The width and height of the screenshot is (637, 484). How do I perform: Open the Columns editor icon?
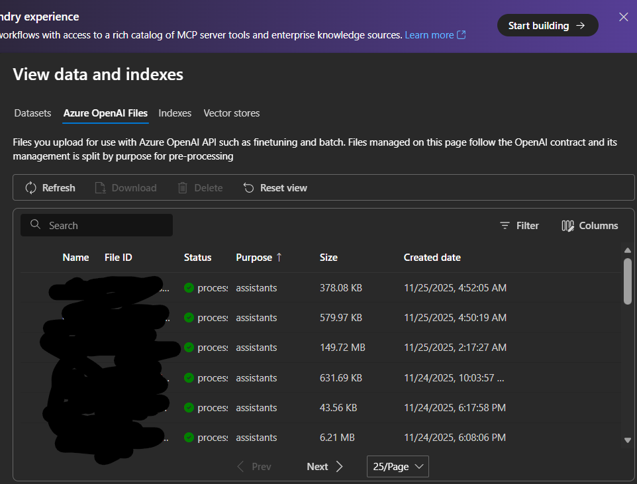(x=567, y=226)
